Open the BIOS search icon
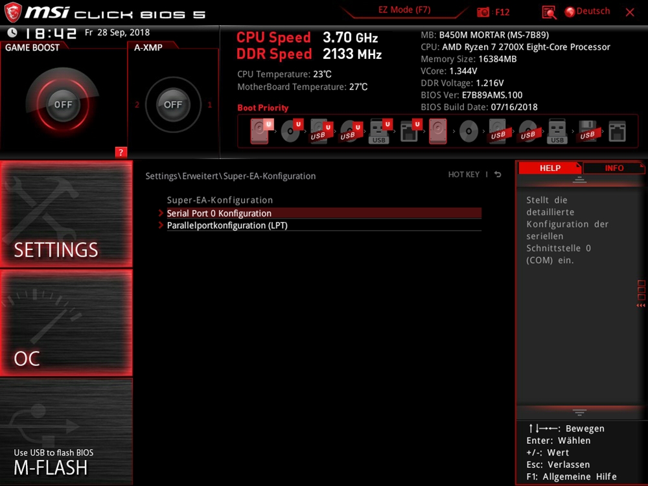The width and height of the screenshot is (648, 486). click(549, 12)
